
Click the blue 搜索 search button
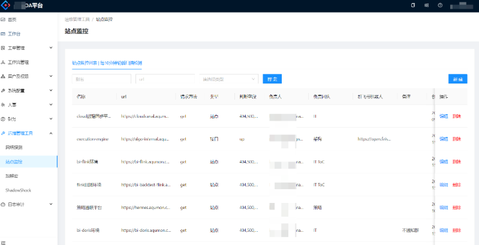pyautogui.click(x=272, y=79)
